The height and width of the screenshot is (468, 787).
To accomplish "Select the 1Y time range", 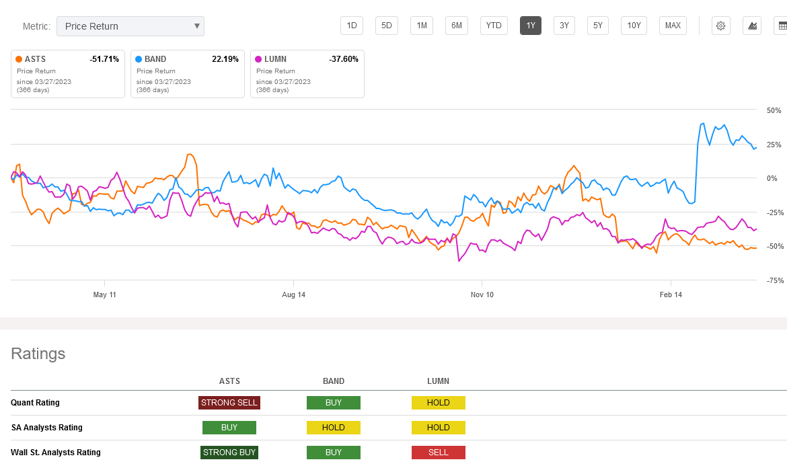I will pyautogui.click(x=531, y=26).
